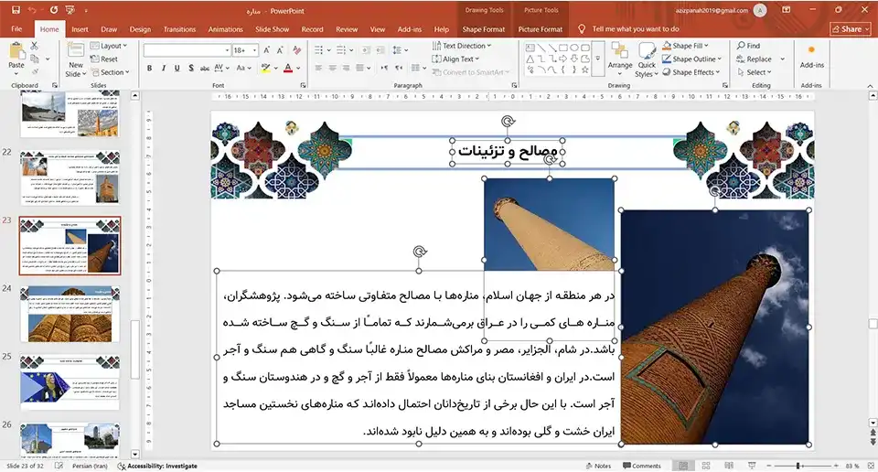Click the Cut scissors icon
This screenshot has height=472, width=878.
[35, 46]
